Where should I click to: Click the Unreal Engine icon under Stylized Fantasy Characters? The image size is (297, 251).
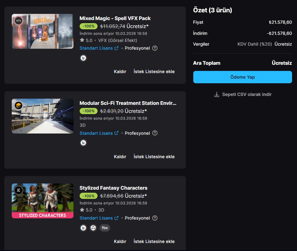coord(83,228)
